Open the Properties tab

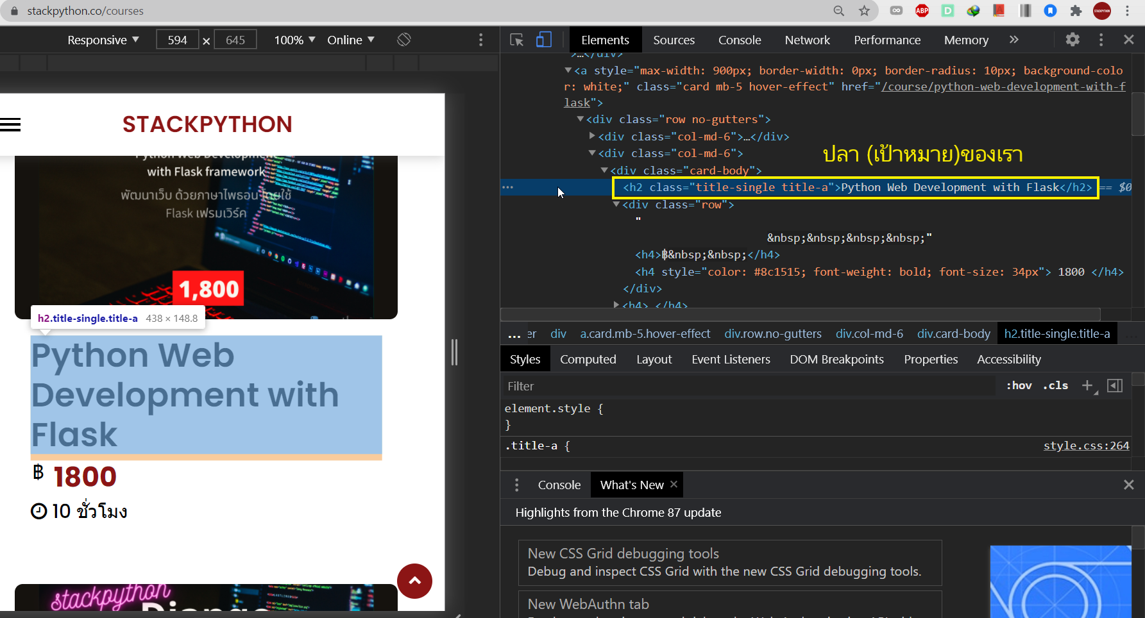coord(931,359)
